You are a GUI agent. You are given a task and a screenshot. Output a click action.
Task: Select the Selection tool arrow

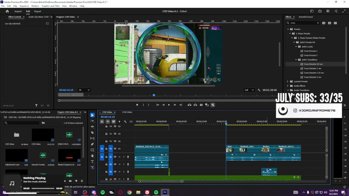tap(92, 115)
